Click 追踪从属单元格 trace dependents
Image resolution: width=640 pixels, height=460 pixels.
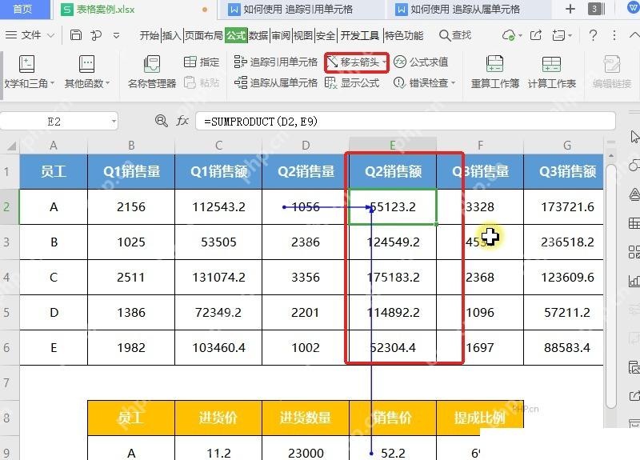276,83
